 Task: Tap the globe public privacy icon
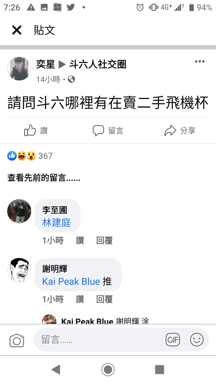click(71, 79)
